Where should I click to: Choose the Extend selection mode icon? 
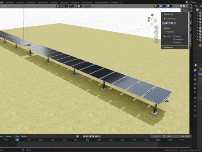point(166,23)
